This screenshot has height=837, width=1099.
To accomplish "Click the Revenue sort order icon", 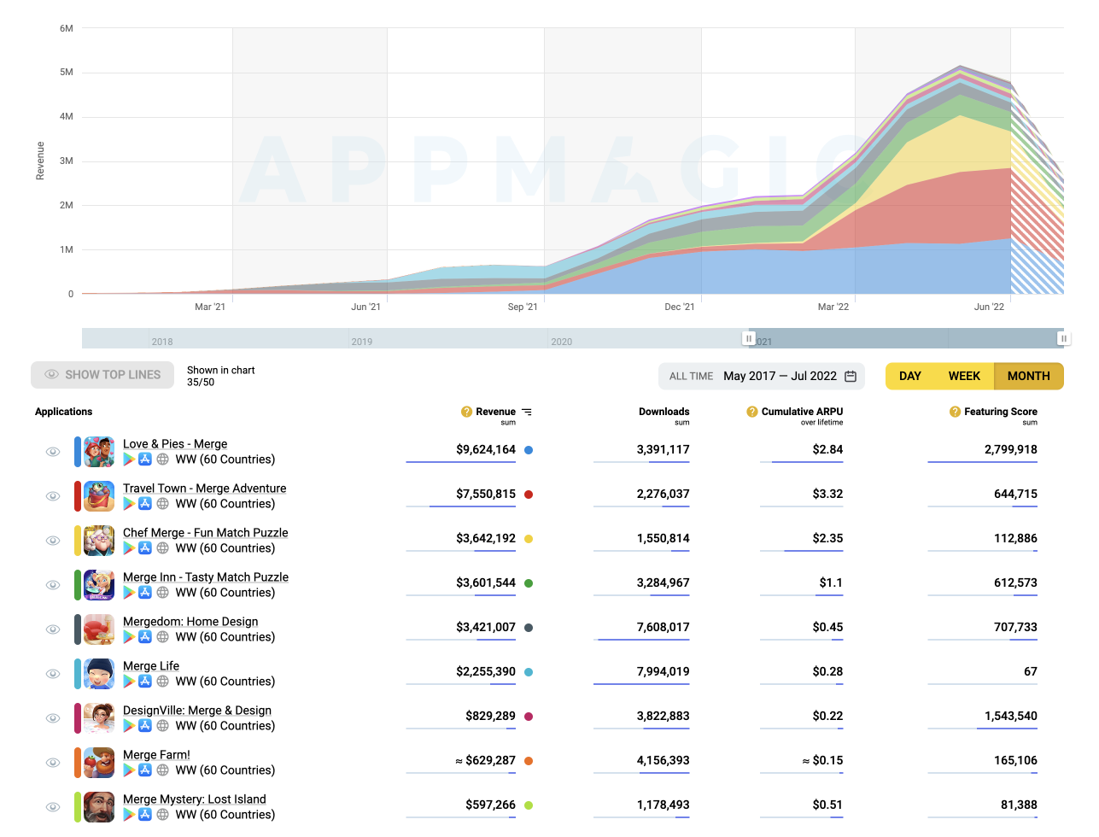I will (527, 412).
